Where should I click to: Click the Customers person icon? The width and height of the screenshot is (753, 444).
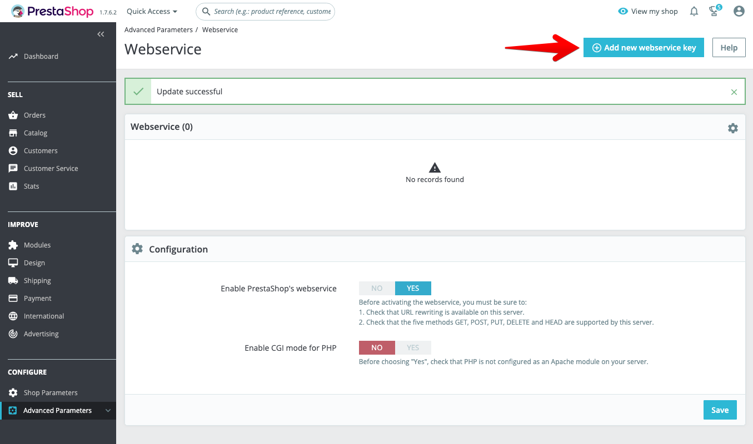13,151
